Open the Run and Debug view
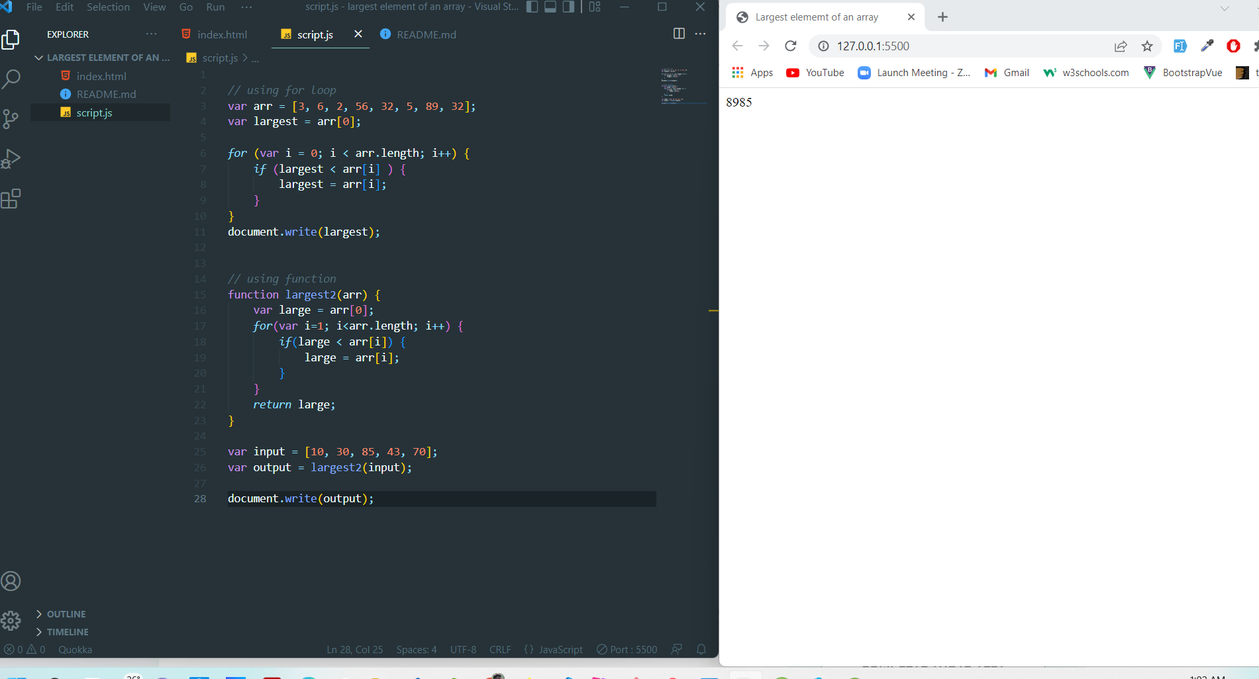 (x=11, y=158)
